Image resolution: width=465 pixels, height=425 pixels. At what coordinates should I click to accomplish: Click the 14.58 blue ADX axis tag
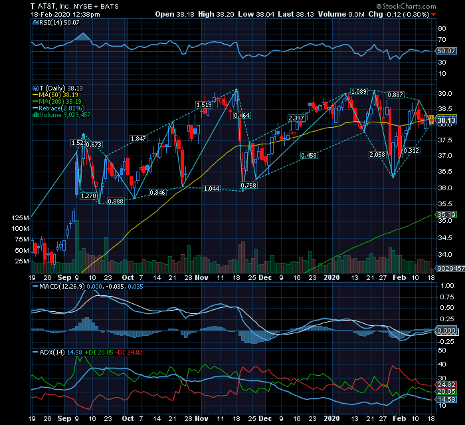point(446,400)
